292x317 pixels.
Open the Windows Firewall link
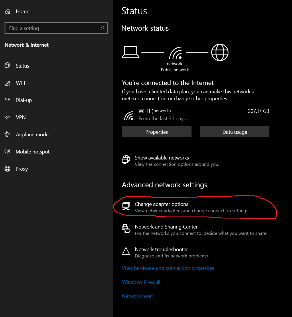click(141, 282)
